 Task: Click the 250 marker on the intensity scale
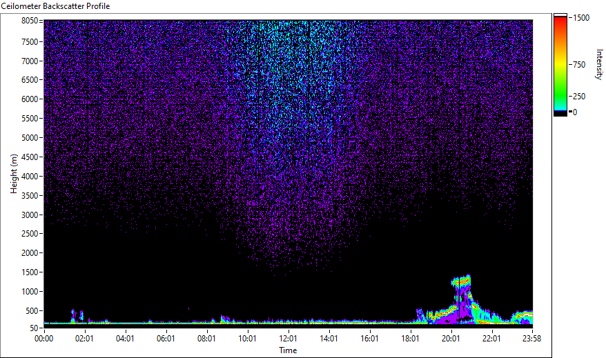(579, 97)
